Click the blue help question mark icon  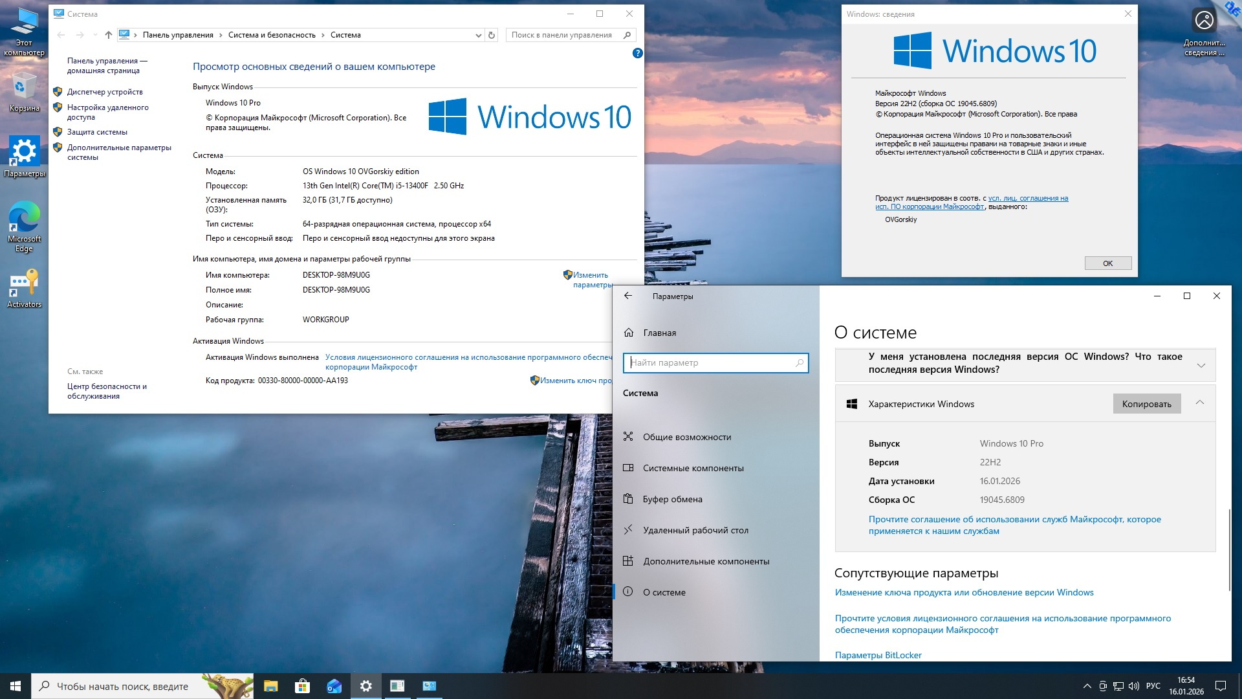click(x=637, y=54)
